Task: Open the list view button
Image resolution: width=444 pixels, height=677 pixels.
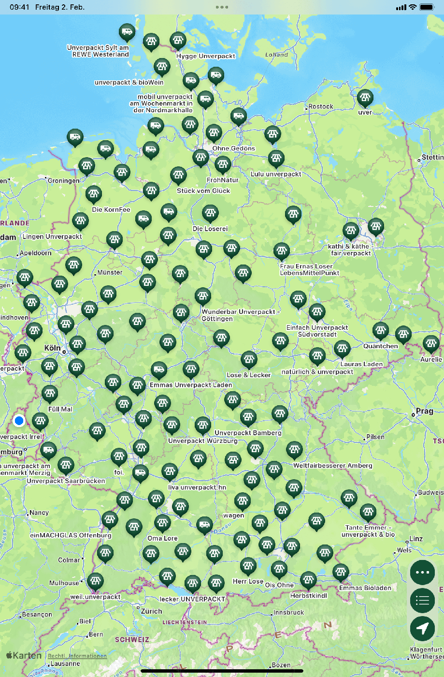Action: tap(422, 601)
